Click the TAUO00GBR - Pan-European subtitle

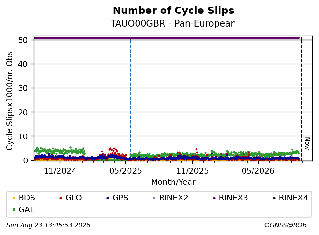(173, 23)
